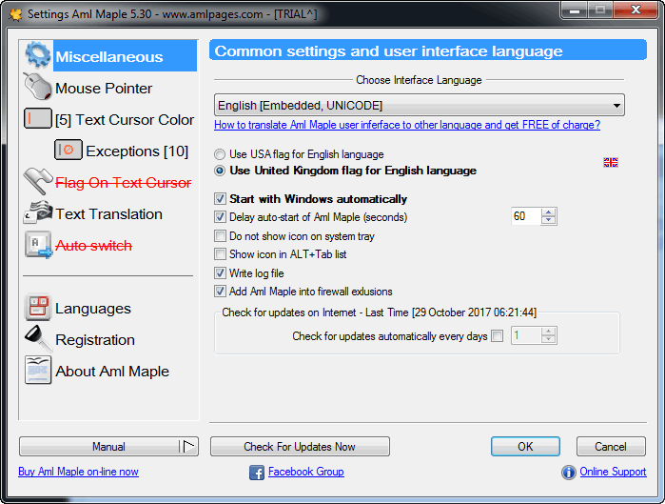Select the Flag On Text Cursor section
665x504 pixels.
click(x=124, y=183)
